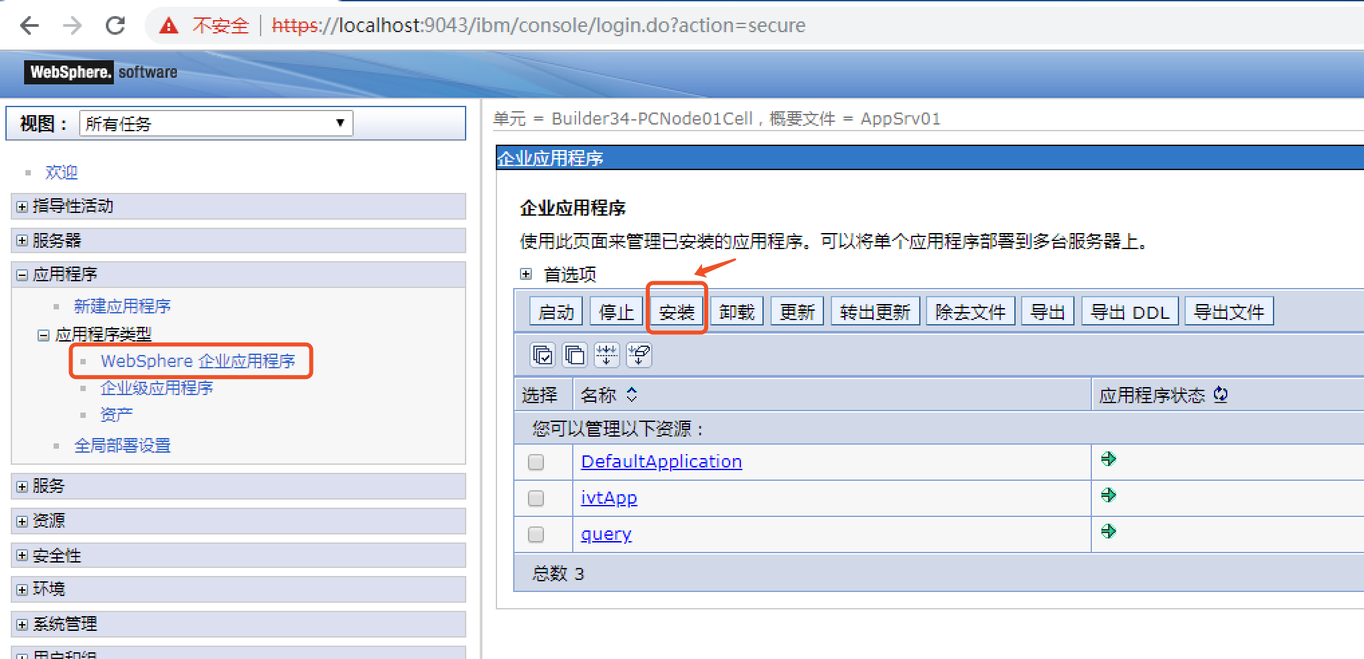
Task: Open the 视图 所有任务 dropdown
Action: click(x=216, y=123)
